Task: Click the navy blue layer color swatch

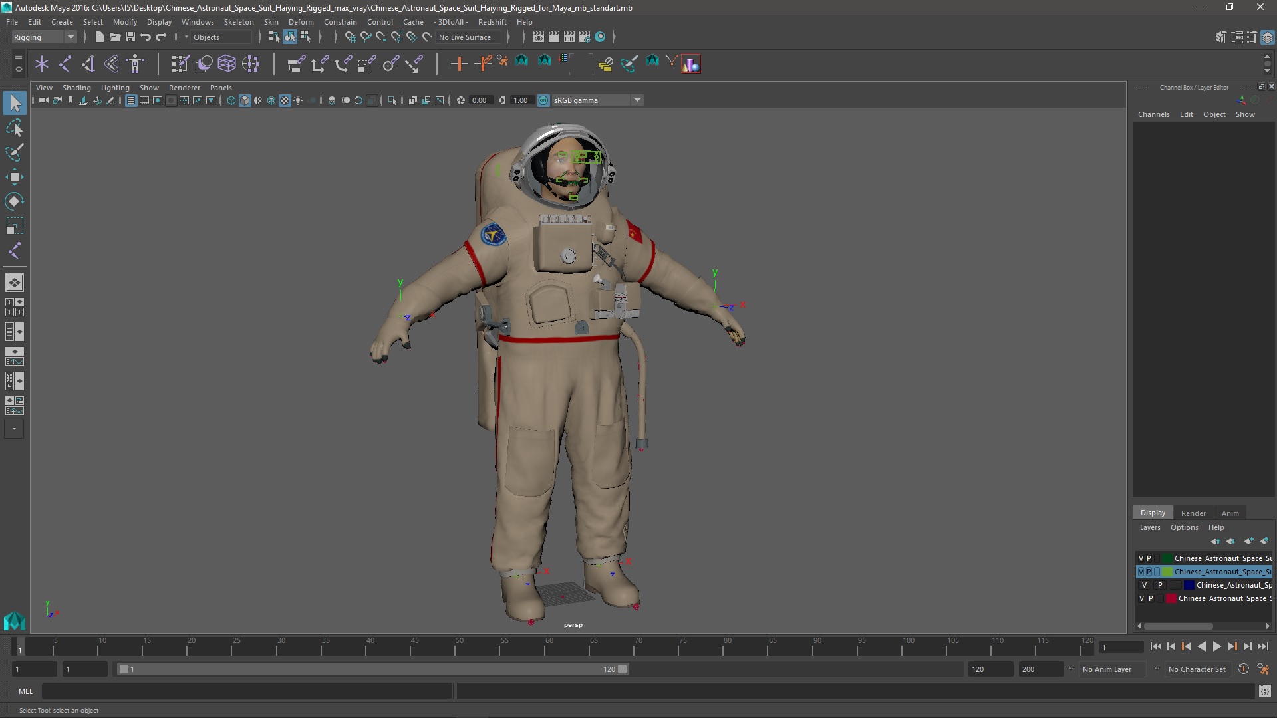Action: pos(1189,585)
